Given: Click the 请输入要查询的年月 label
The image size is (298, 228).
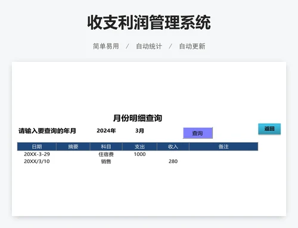Looking at the screenshot, I should (47, 131).
